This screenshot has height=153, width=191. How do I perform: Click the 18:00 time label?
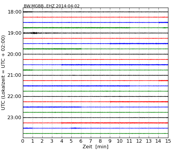tap(14, 12)
